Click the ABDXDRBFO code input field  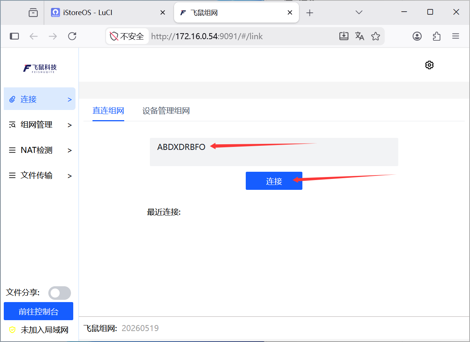coord(274,152)
